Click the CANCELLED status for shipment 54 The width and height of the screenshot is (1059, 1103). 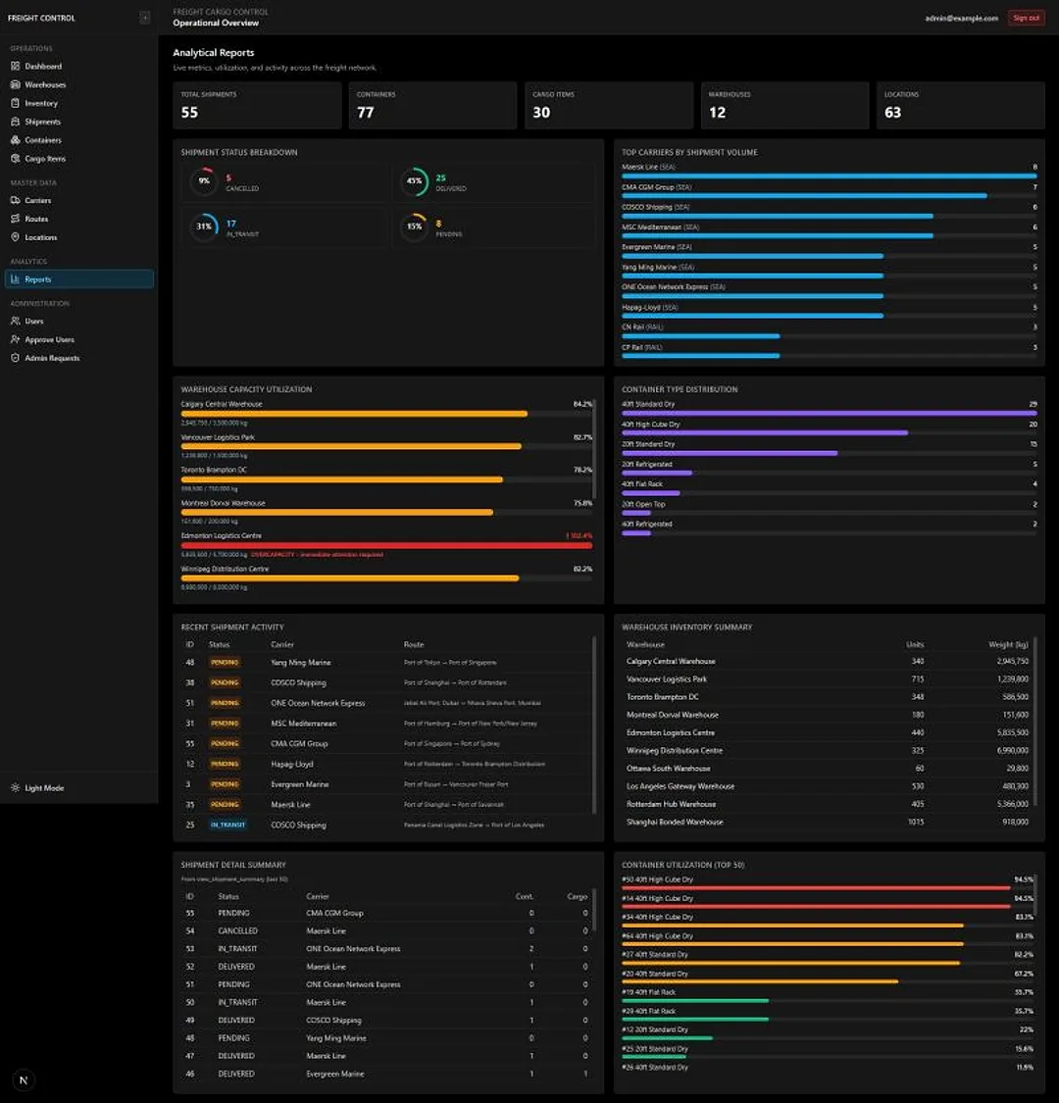(238, 930)
